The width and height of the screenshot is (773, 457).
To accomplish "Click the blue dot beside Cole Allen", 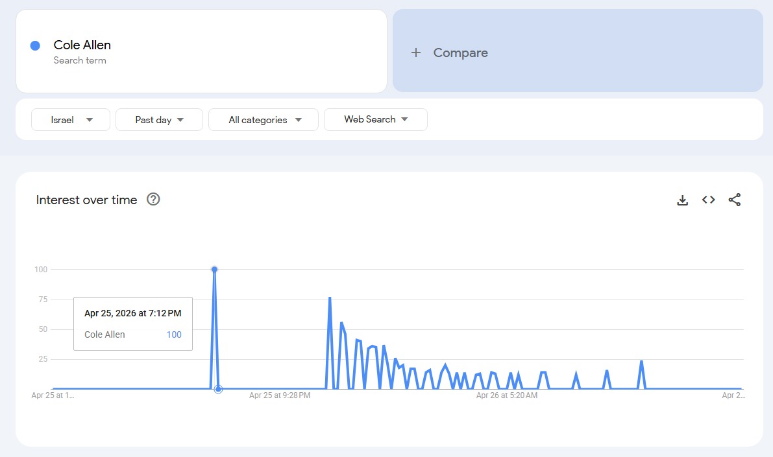I will pyautogui.click(x=35, y=46).
